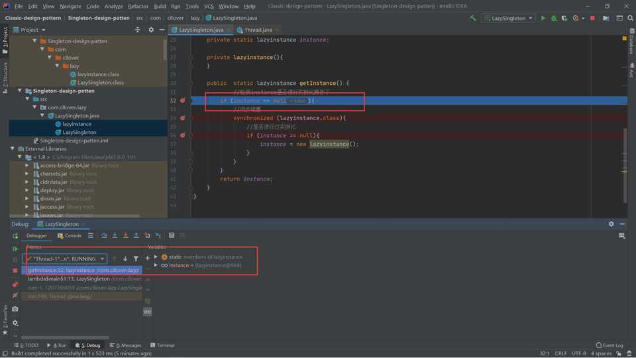Stop debugging with the red square in the debug sidebar
Viewport: 636px width, 358px height.
(x=15, y=270)
